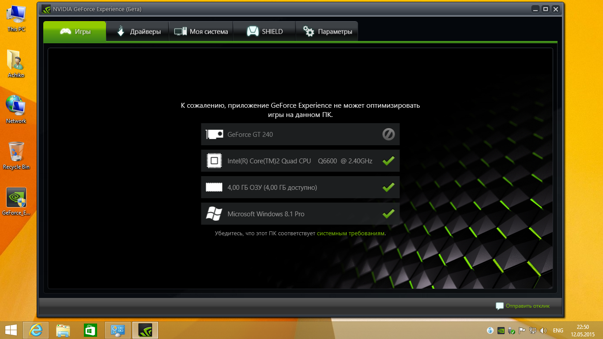Click the Windows logo icon in the system row
The height and width of the screenshot is (339, 603).
214,214
